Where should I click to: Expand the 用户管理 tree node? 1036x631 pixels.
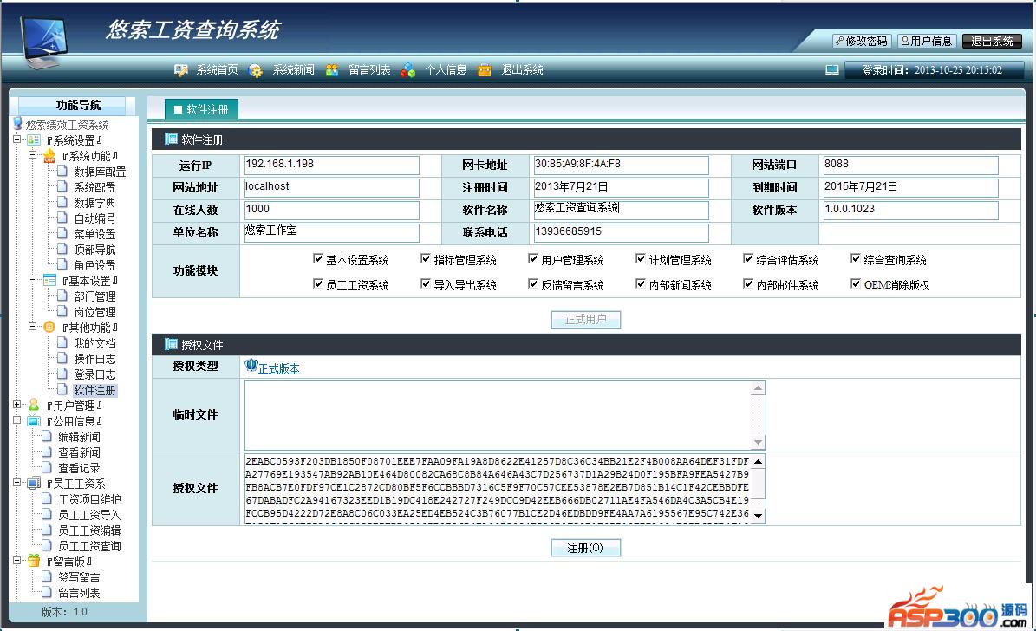tap(18, 405)
